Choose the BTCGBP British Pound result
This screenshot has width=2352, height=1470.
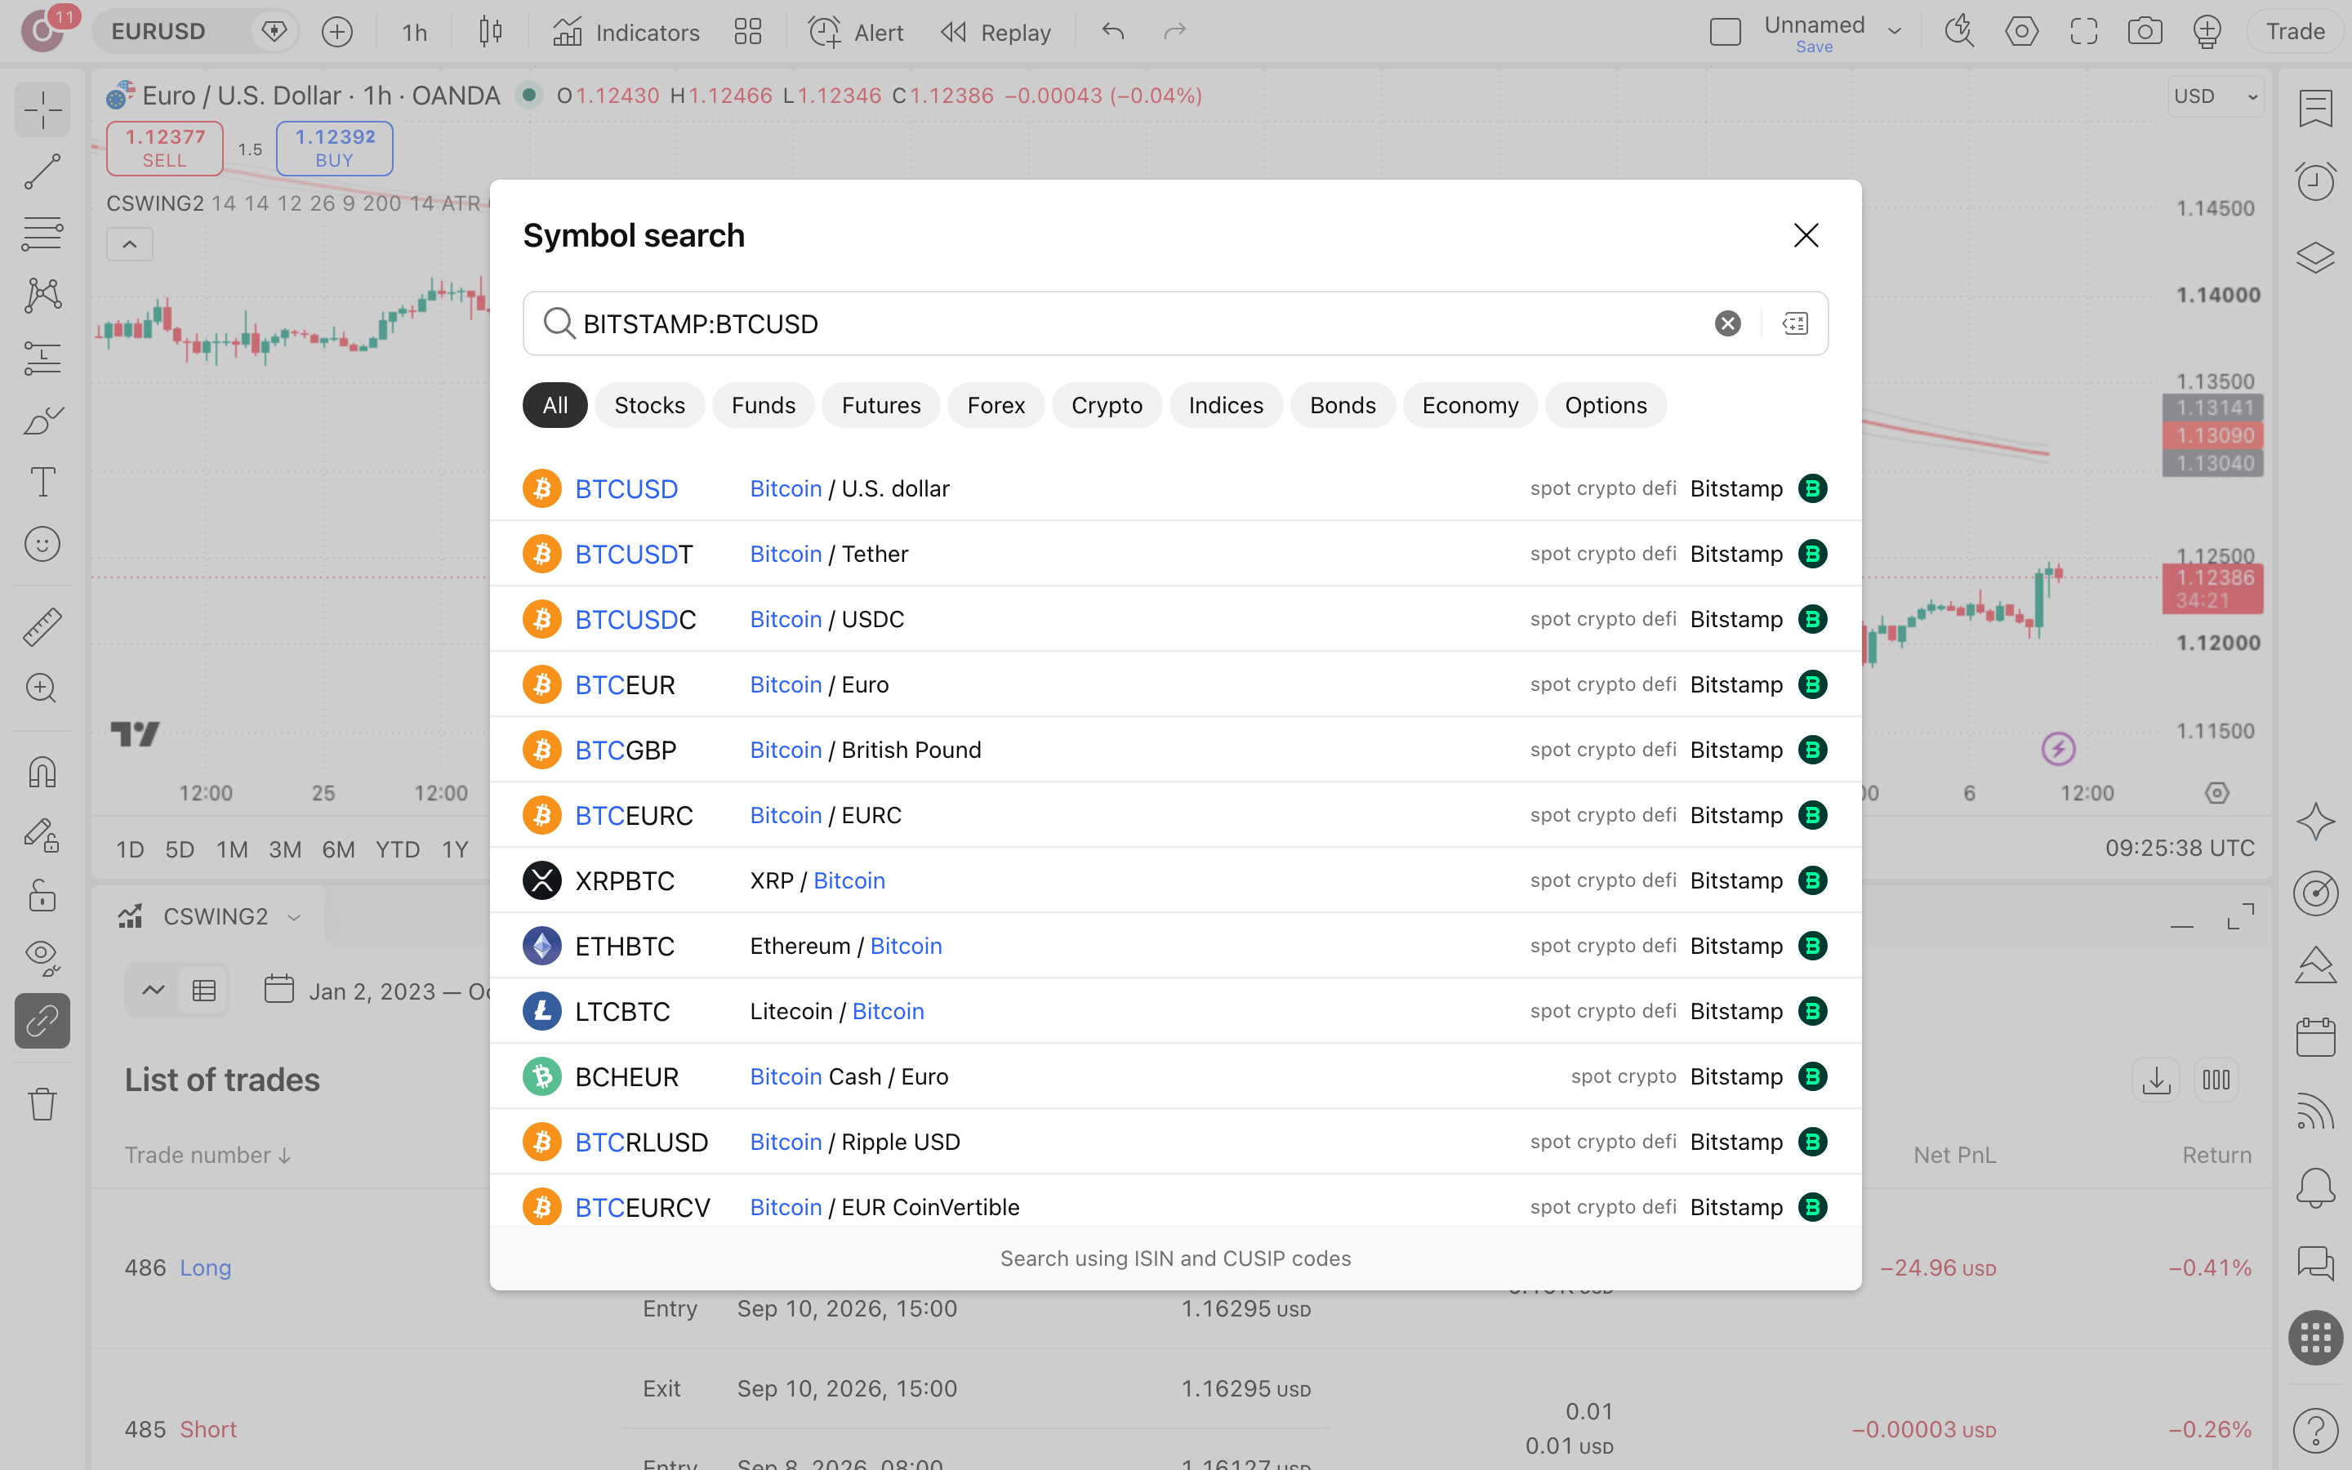[x=1175, y=750]
